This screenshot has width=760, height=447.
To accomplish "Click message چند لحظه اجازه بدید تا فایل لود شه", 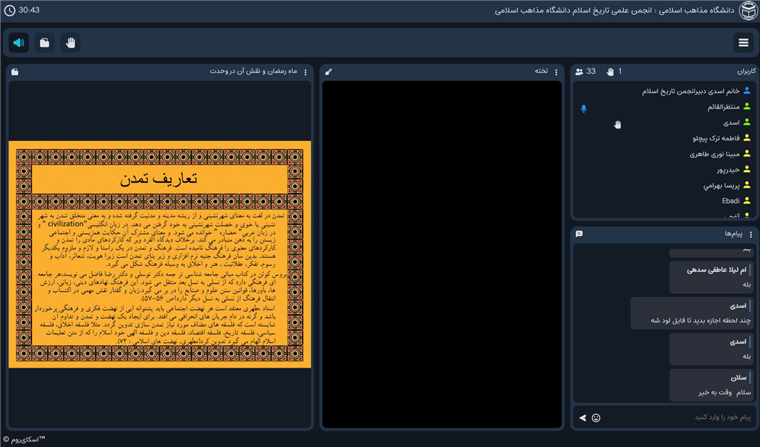I will point(692,313).
